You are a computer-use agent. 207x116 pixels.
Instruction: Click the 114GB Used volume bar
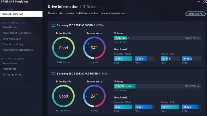(158, 86)
